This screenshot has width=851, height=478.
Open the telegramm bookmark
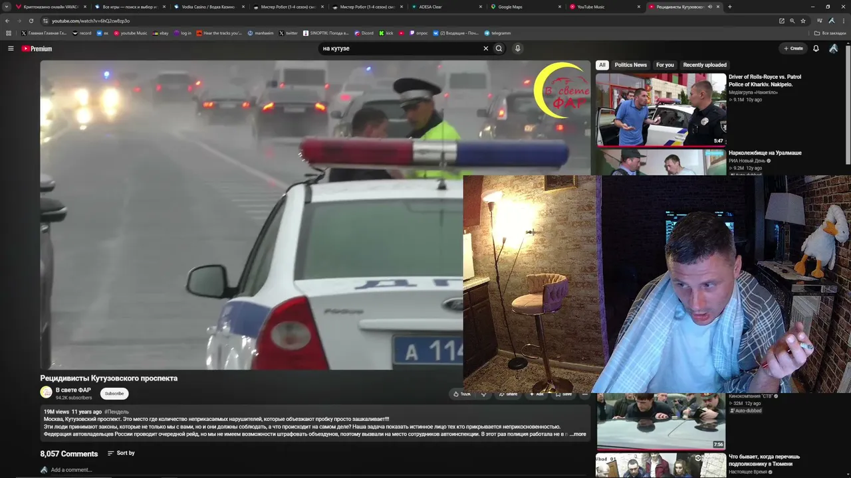pos(497,33)
